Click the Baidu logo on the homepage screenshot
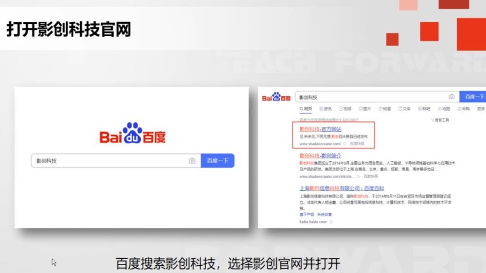 click(132, 133)
